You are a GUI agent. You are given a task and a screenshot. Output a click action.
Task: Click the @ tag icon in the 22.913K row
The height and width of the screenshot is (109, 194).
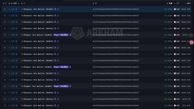tap(55, 60)
